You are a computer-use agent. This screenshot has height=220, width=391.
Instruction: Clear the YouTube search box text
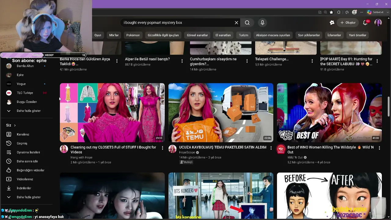[236, 23]
